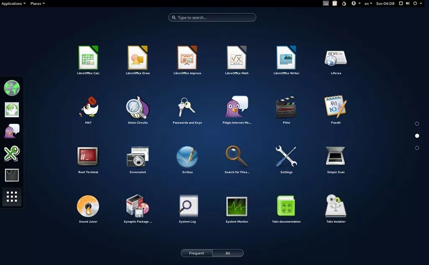Open Tor Browser from the dock

[x=12, y=88]
